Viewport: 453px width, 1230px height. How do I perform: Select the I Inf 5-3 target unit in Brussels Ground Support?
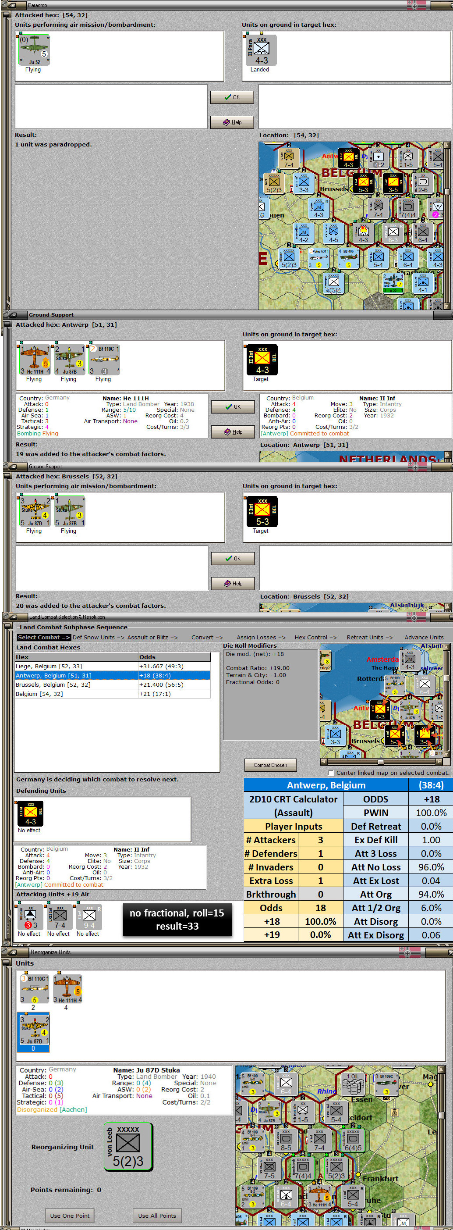262,511
